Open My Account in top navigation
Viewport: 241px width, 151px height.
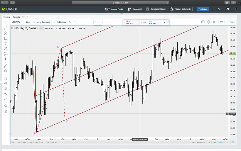(x=135, y=9)
